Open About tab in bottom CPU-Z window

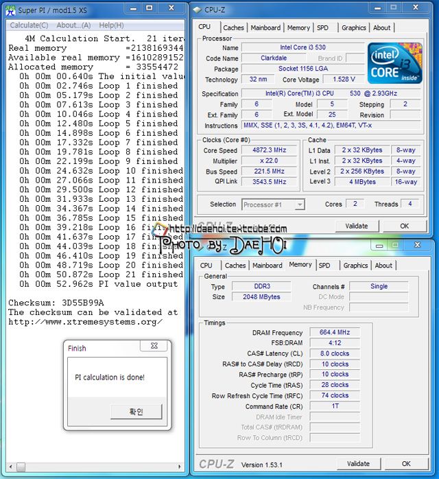[383, 266]
